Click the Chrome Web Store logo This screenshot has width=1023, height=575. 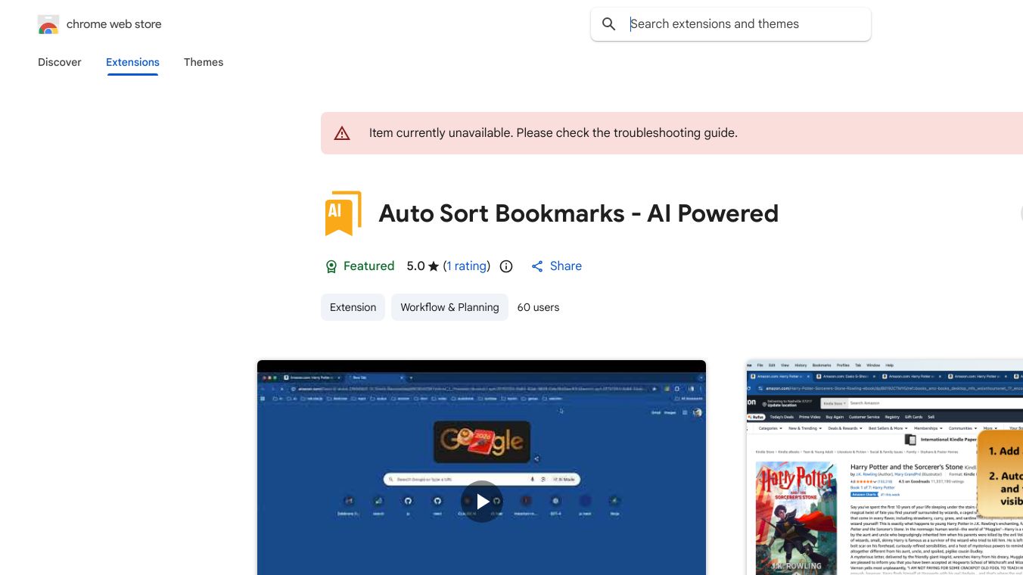[48, 24]
